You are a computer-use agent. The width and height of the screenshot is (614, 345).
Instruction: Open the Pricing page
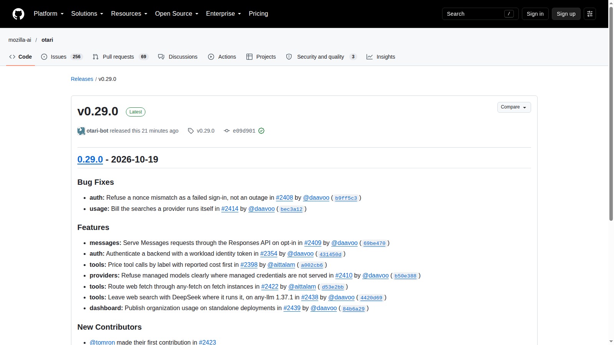click(258, 14)
